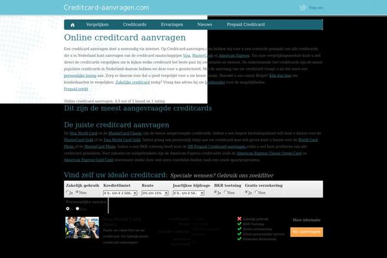Click the 'De juiste creditcard aanvragen' heading
Image resolution: width=387 pixels, height=258 pixels.
117,124
